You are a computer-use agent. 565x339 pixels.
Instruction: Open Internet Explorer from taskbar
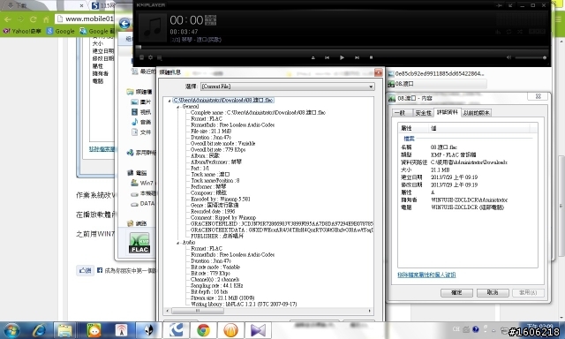(x=39, y=330)
